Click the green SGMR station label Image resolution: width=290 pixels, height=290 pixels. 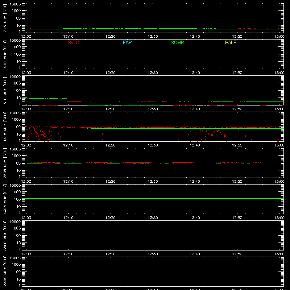point(177,42)
